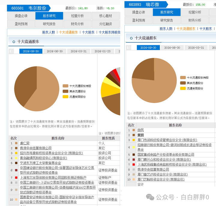Open 厦门市润科欣投资管理合伙企业 link
Image resolution: width=216 pixels, height=206 pixels.
[x=167, y=140]
